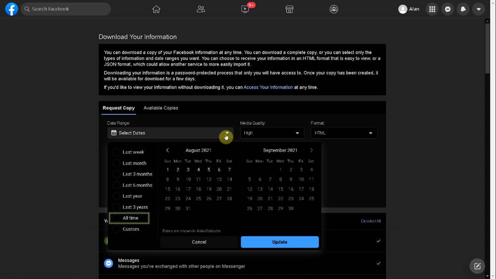
Task: Open the nine-dot Menu grid icon
Action: click(x=432, y=9)
